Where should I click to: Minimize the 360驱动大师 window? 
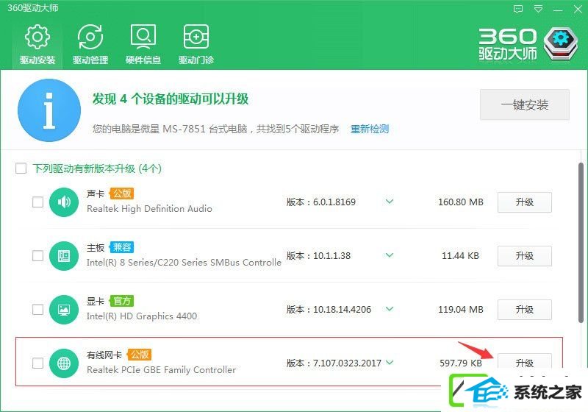point(558,10)
